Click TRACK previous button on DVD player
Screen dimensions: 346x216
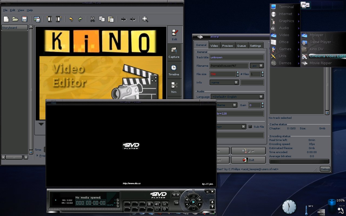click(x=174, y=195)
